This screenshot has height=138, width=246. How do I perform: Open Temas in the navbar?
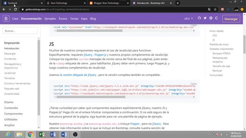74,19
